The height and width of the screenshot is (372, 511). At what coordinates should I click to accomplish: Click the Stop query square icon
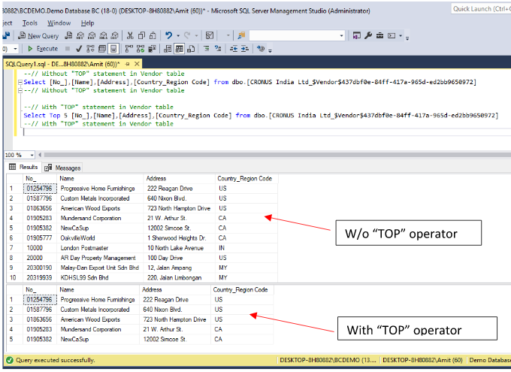[67, 49]
